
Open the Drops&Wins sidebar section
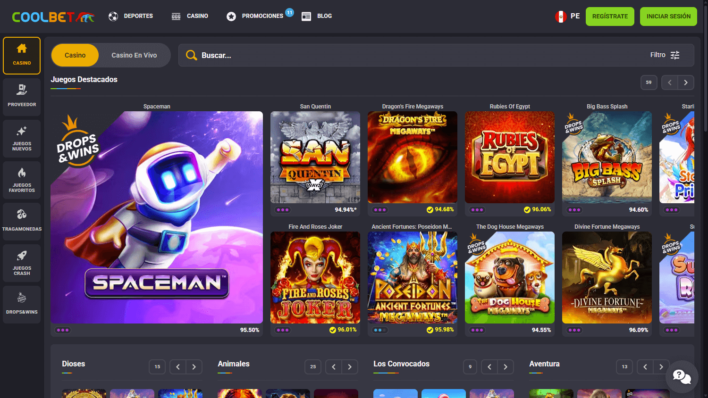point(21,304)
